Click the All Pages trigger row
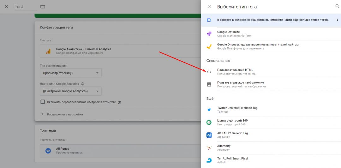 [x=120, y=151]
